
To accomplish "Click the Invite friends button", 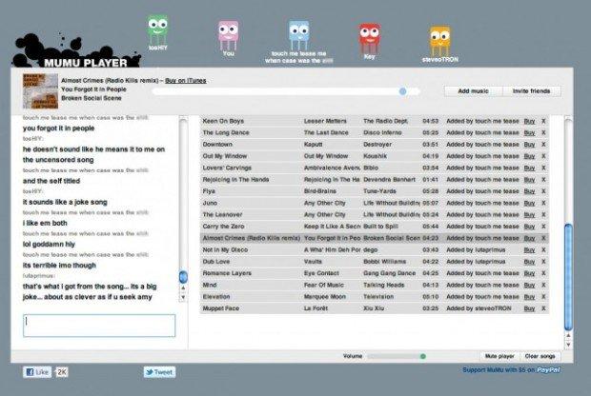I will click(532, 91).
